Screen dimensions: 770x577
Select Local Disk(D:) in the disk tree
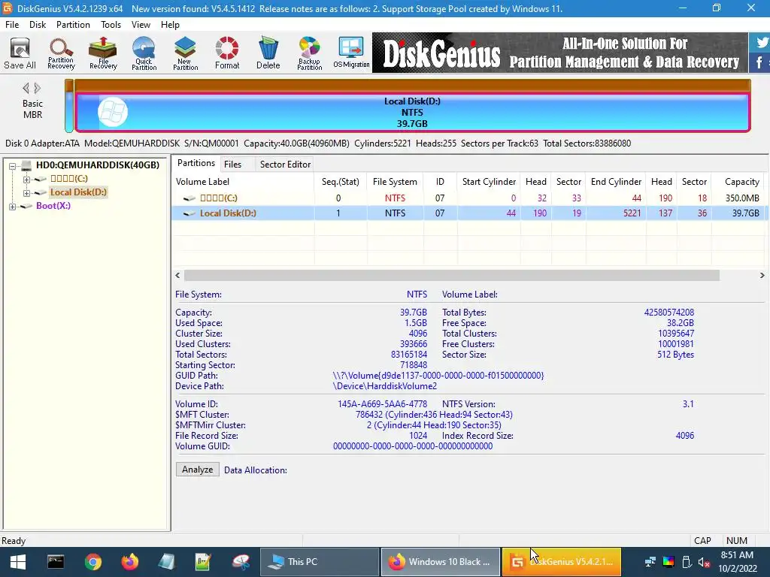point(78,192)
